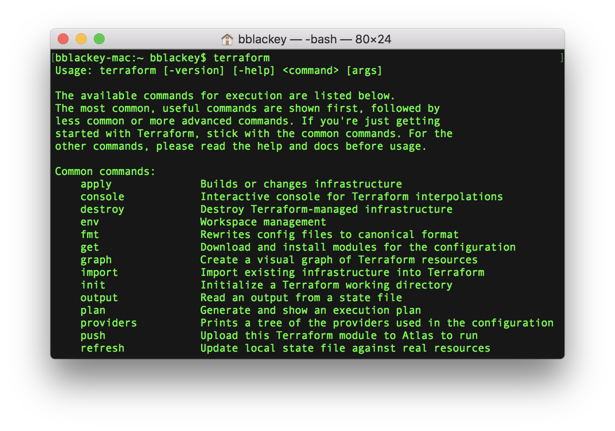Viewport: 615px width, 431px height.
Task: Click the 'push' command name
Action: 93,335
